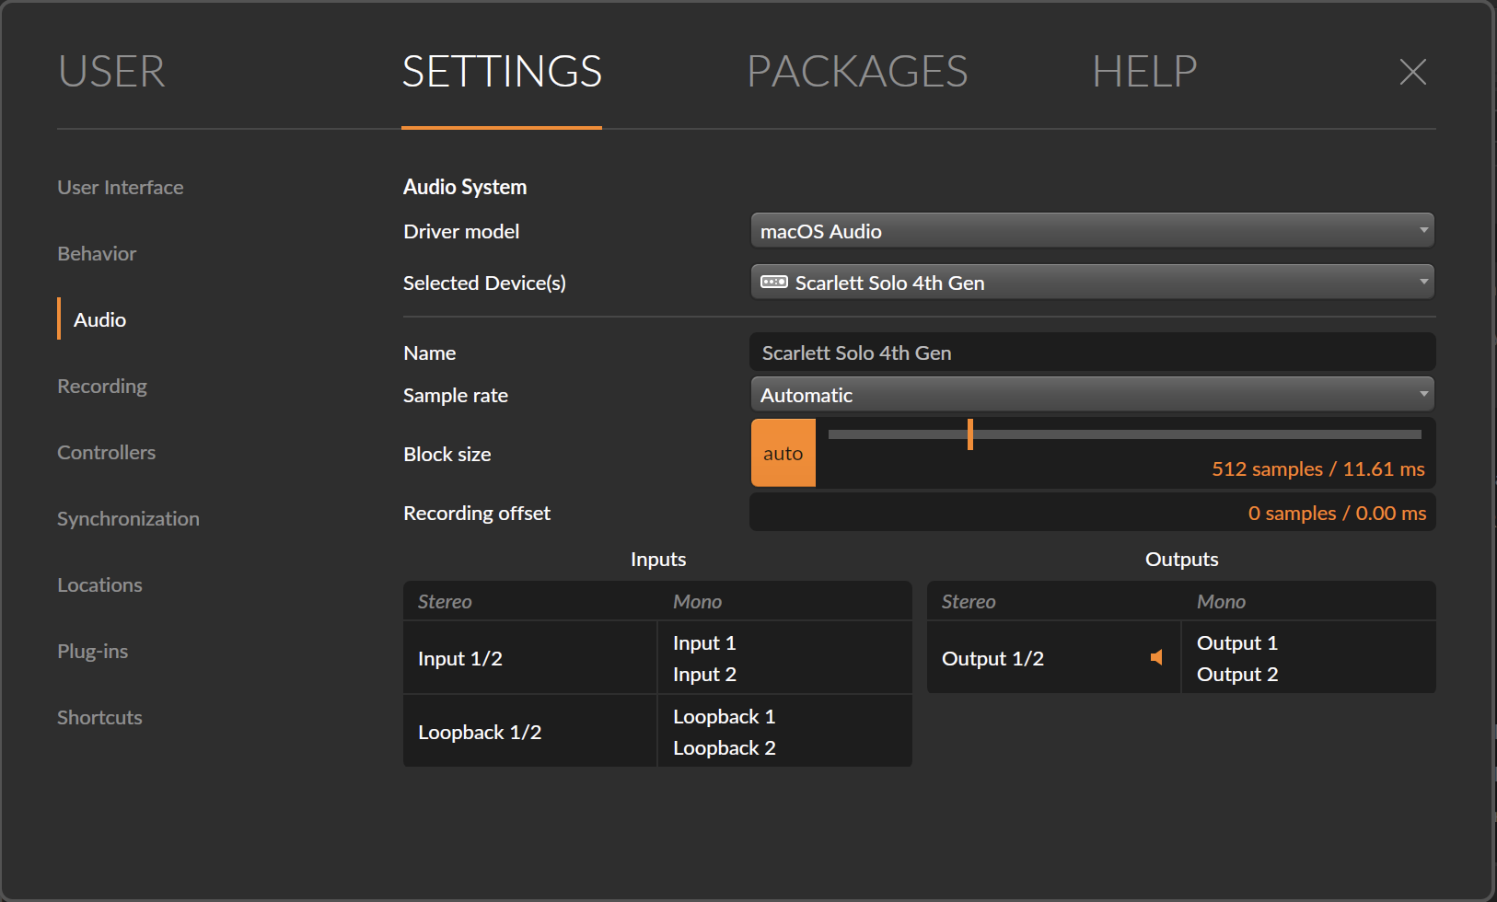
Task: Click the speaker icon on Output 1/2
Action: [1156, 657]
